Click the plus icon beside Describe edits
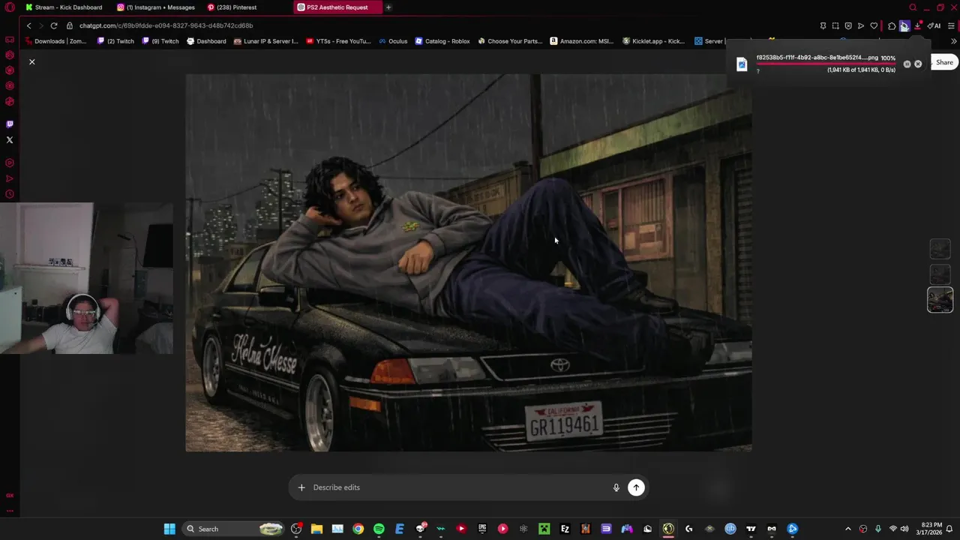960x540 pixels. pos(301,487)
